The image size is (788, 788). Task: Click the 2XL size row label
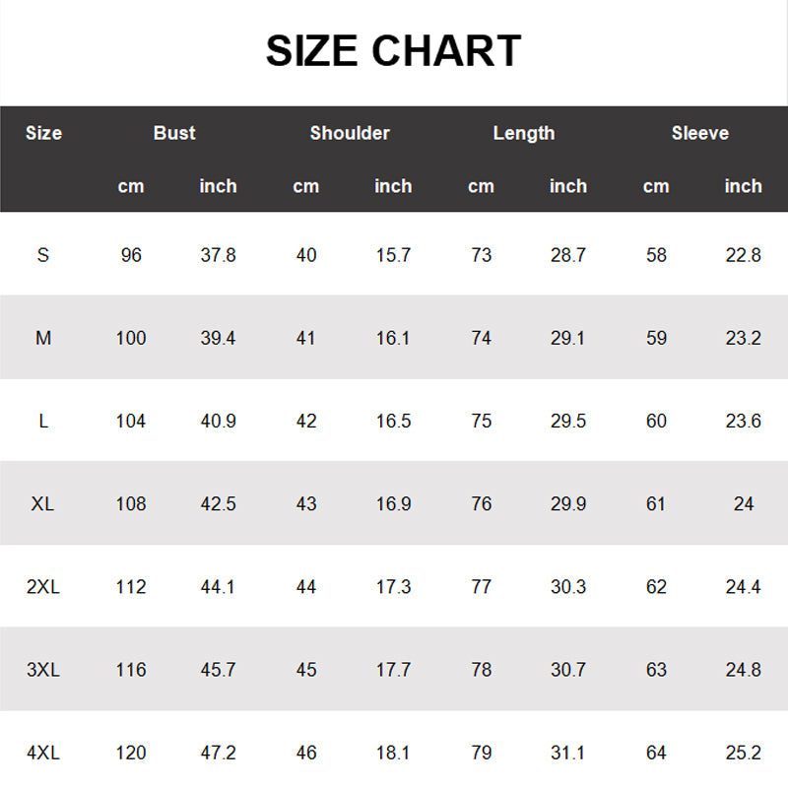[x=43, y=587]
